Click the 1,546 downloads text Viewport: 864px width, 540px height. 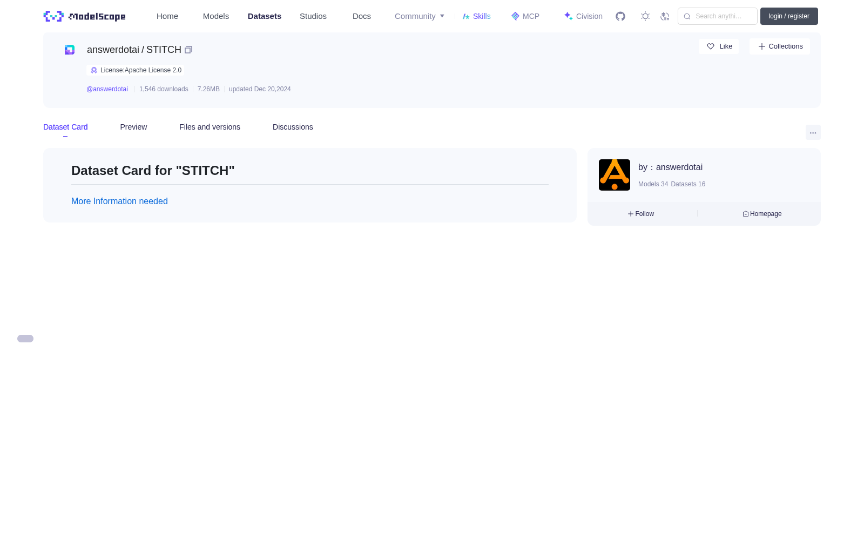(164, 89)
